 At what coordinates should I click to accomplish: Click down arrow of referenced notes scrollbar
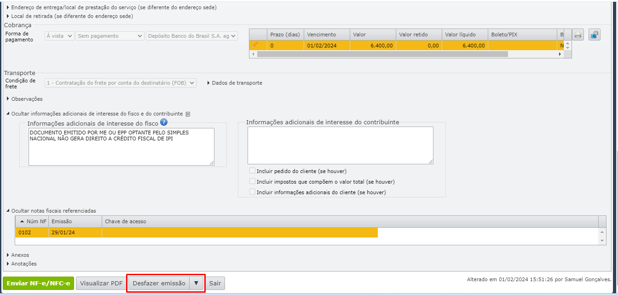pyautogui.click(x=602, y=241)
